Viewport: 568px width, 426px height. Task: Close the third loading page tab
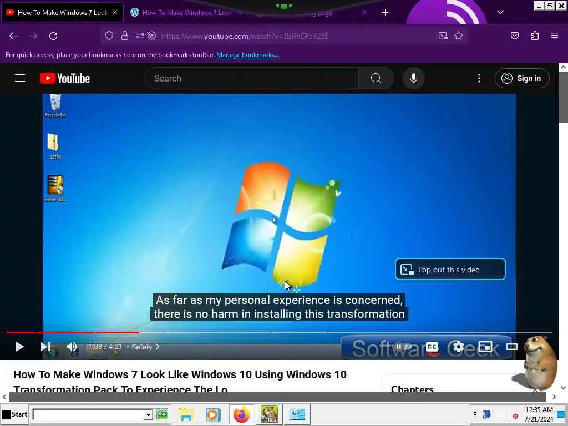coord(364,12)
